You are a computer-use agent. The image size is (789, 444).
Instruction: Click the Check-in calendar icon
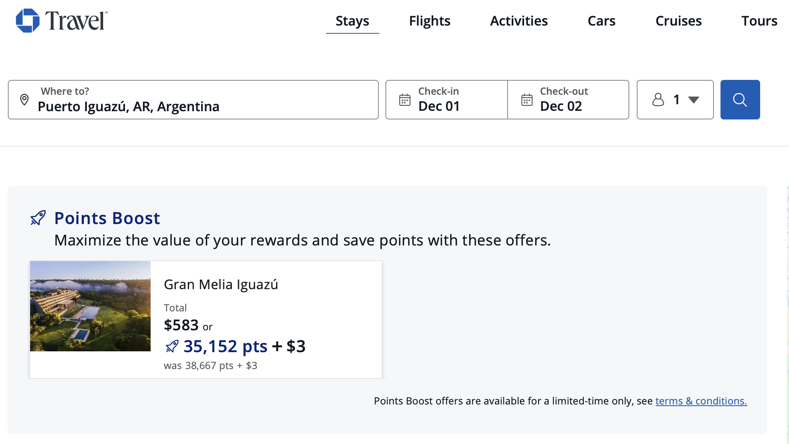pos(404,100)
